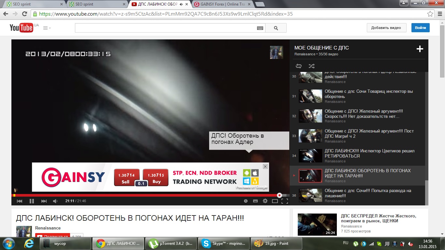Switch to Skype taskbar window
This screenshot has height=250, width=445.
pos(224,243)
